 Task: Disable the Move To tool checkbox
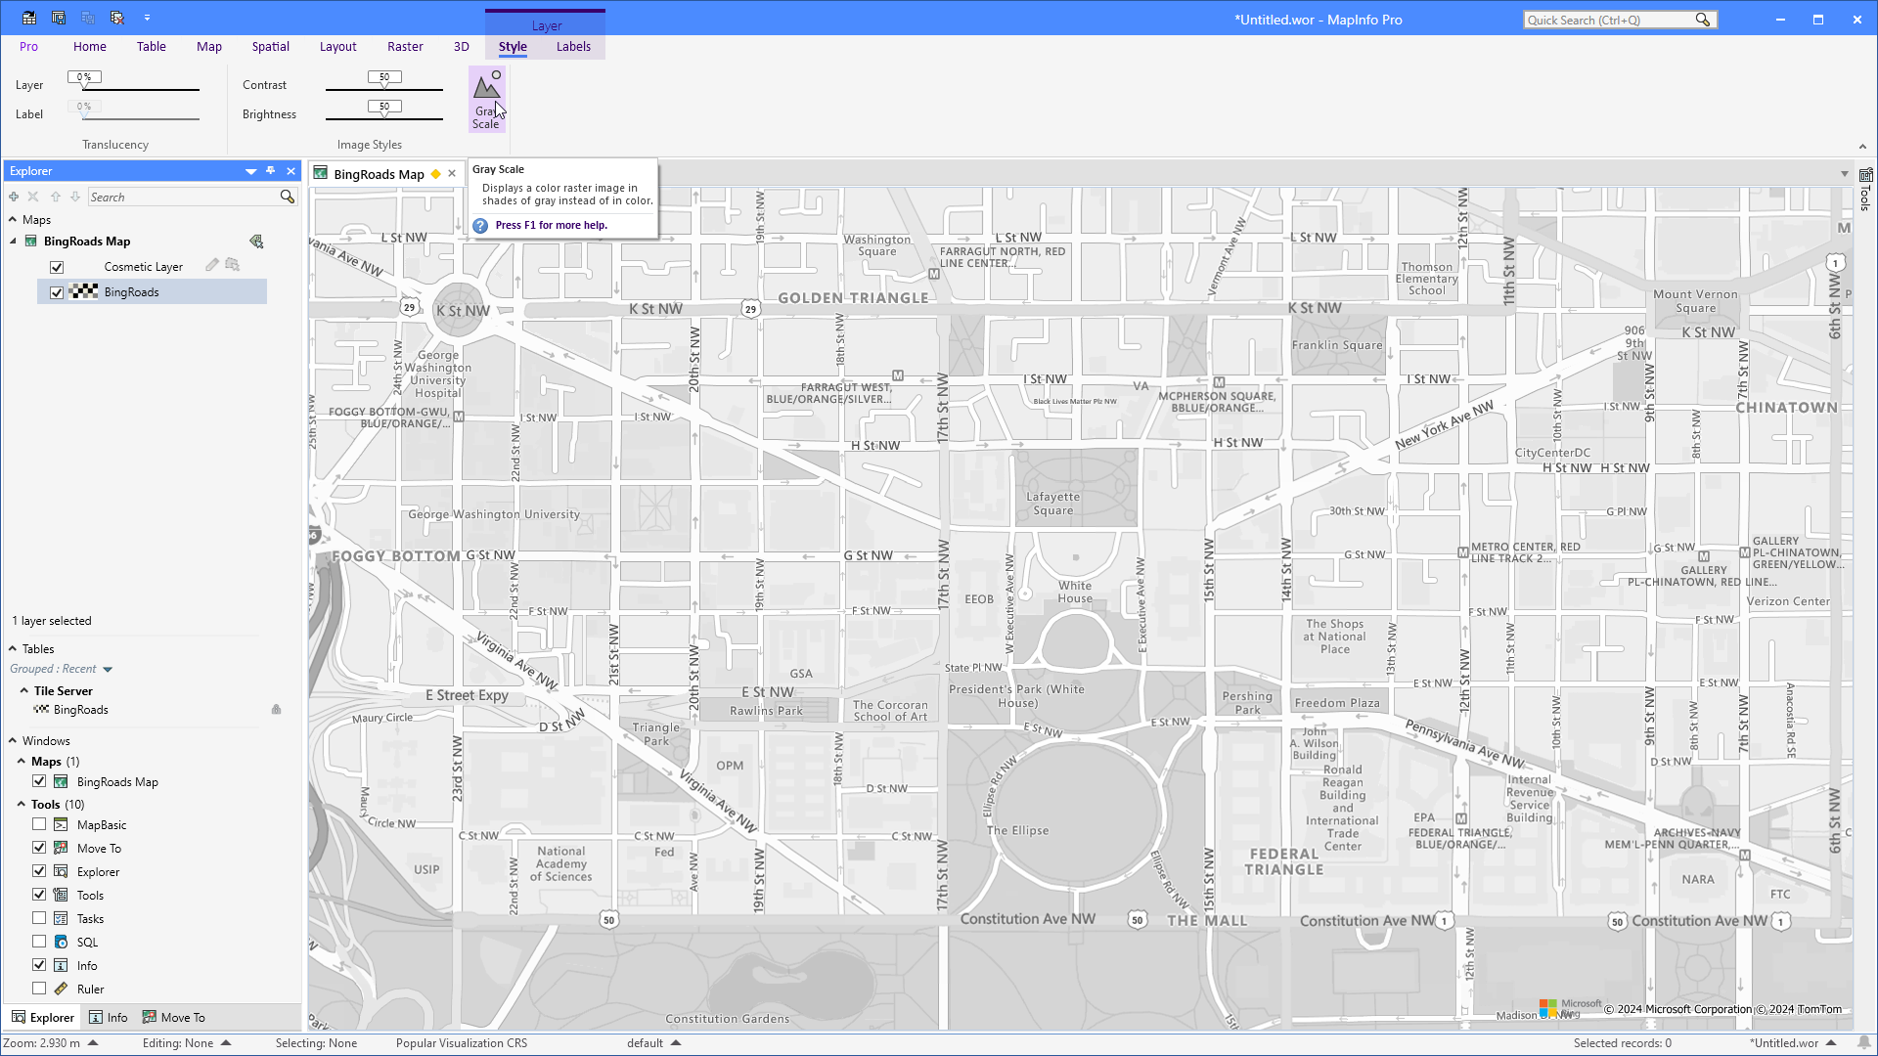pyautogui.click(x=39, y=847)
